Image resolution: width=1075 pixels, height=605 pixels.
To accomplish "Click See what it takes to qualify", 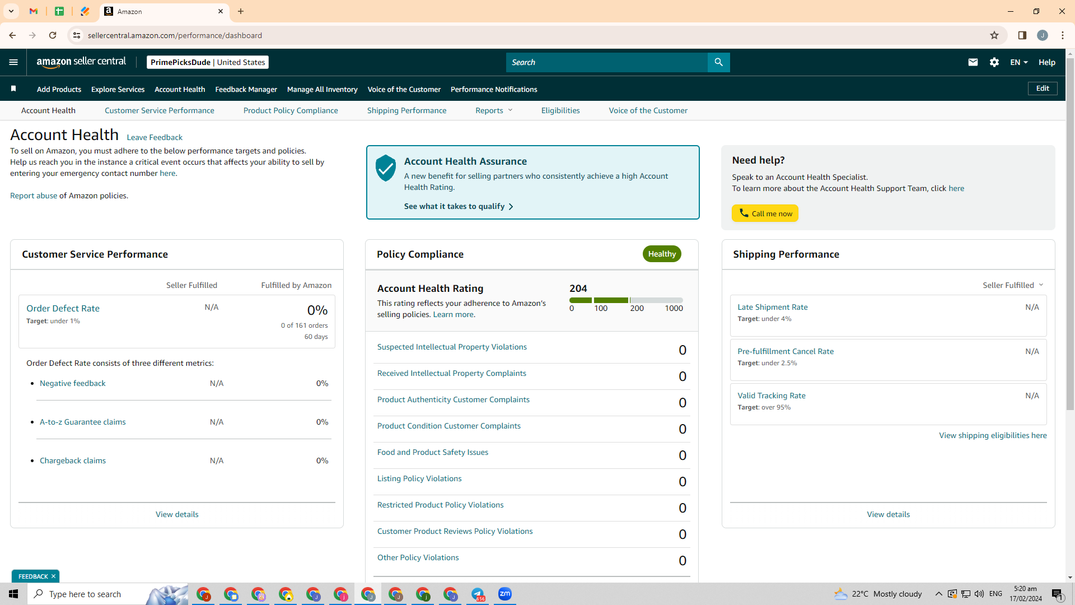I will pyautogui.click(x=459, y=206).
